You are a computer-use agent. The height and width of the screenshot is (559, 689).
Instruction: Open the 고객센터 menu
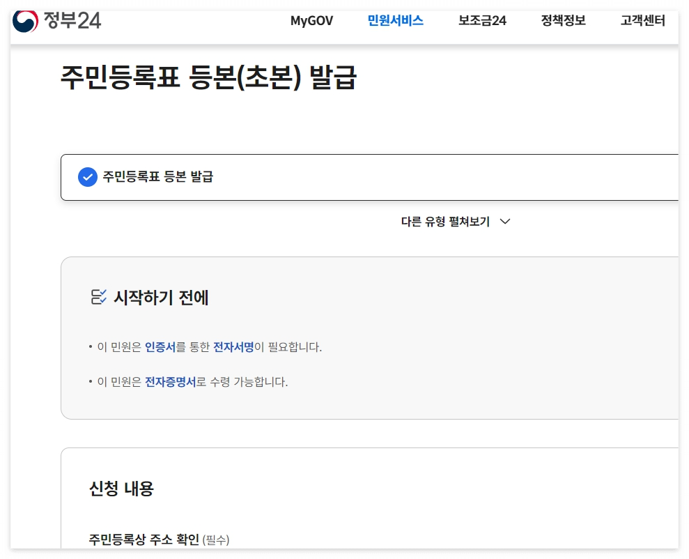point(641,21)
